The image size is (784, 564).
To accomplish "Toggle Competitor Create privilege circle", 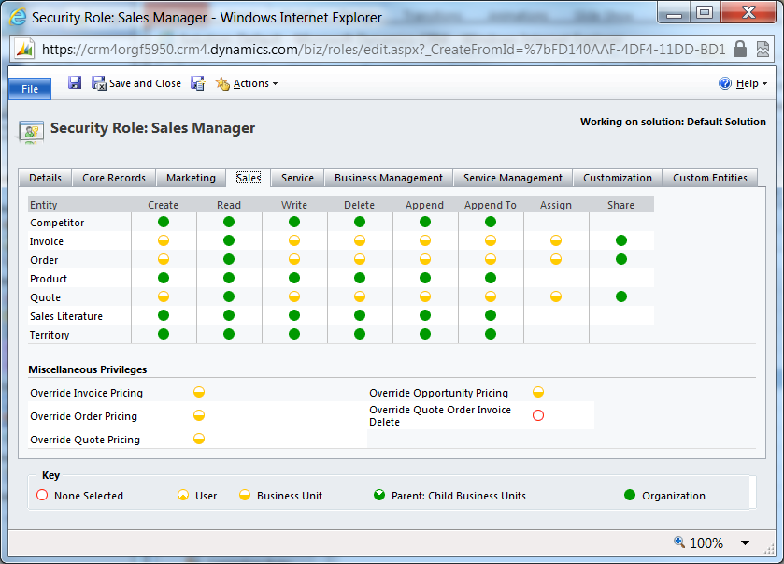I will [164, 222].
